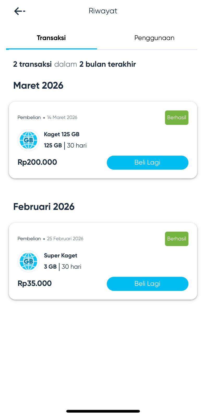The height and width of the screenshot is (417, 206).
Task: Click the GB globe icon for Kaget 125 GB
Action: coord(28,140)
